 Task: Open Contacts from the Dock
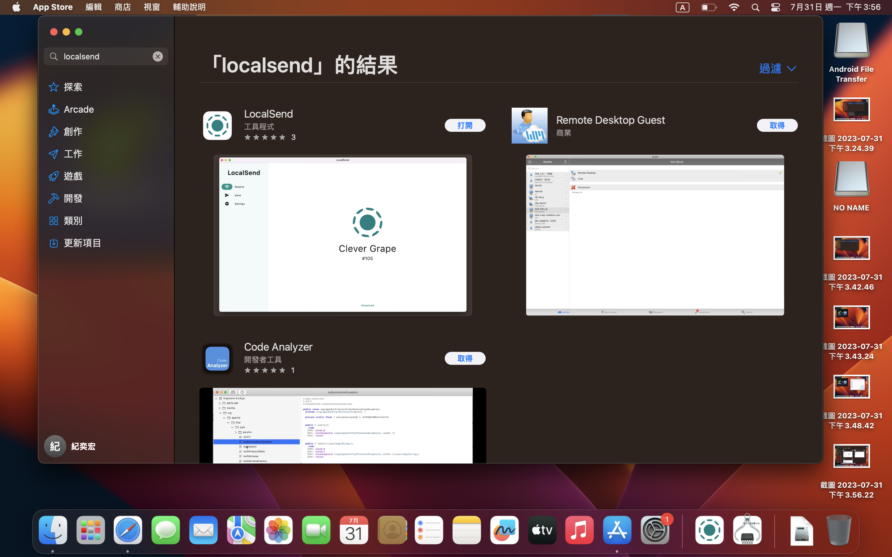(x=392, y=530)
